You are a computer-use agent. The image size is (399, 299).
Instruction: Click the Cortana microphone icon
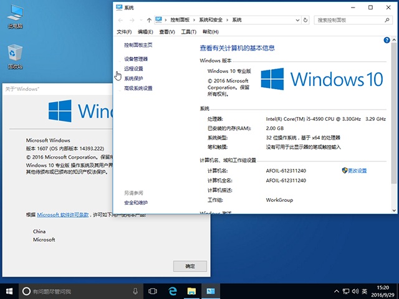pos(135,291)
